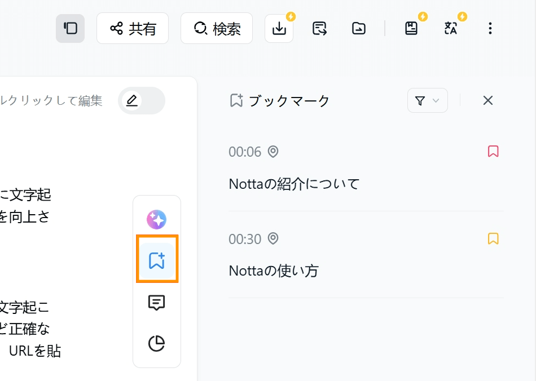The image size is (536, 381).
Task: Open the pie chart analytics icon
Action: point(156,343)
